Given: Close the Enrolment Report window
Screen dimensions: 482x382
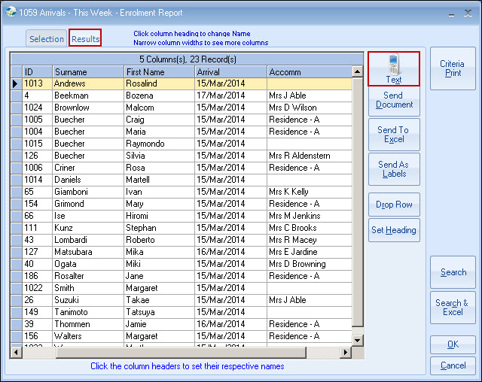Looking at the screenshot, I should pyautogui.click(x=468, y=13).
